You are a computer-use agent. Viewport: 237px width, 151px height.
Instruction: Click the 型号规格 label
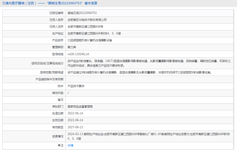tap(58, 54)
